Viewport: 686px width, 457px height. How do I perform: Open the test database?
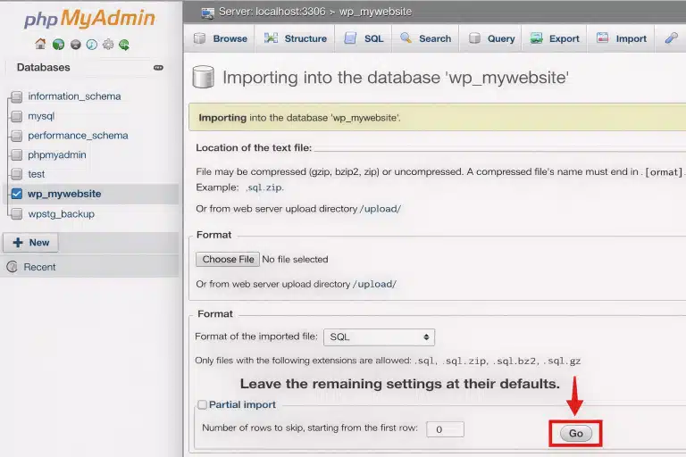pyautogui.click(x=37, y=174)
